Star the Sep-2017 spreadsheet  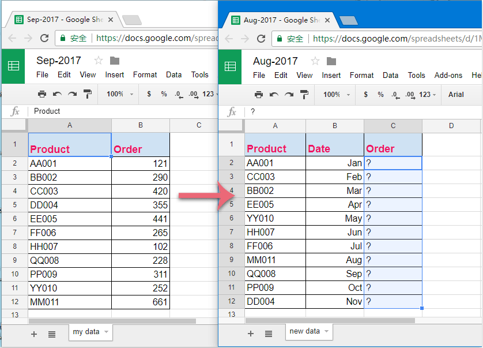99,61
